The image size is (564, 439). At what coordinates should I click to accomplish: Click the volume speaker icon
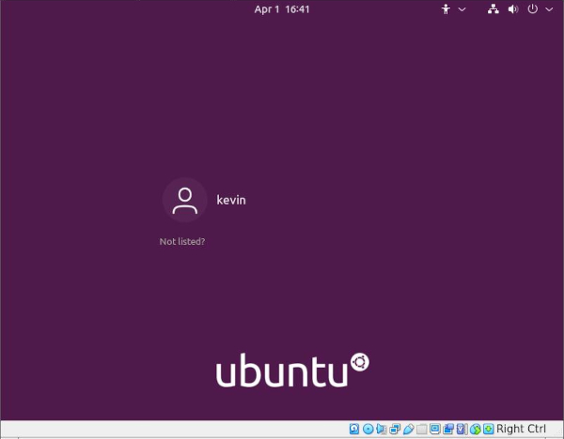click(513, 9)
